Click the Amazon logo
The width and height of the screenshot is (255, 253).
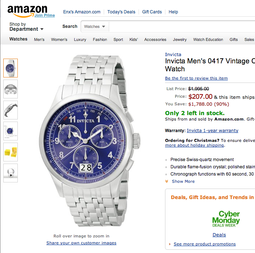[x=27, y=10]
